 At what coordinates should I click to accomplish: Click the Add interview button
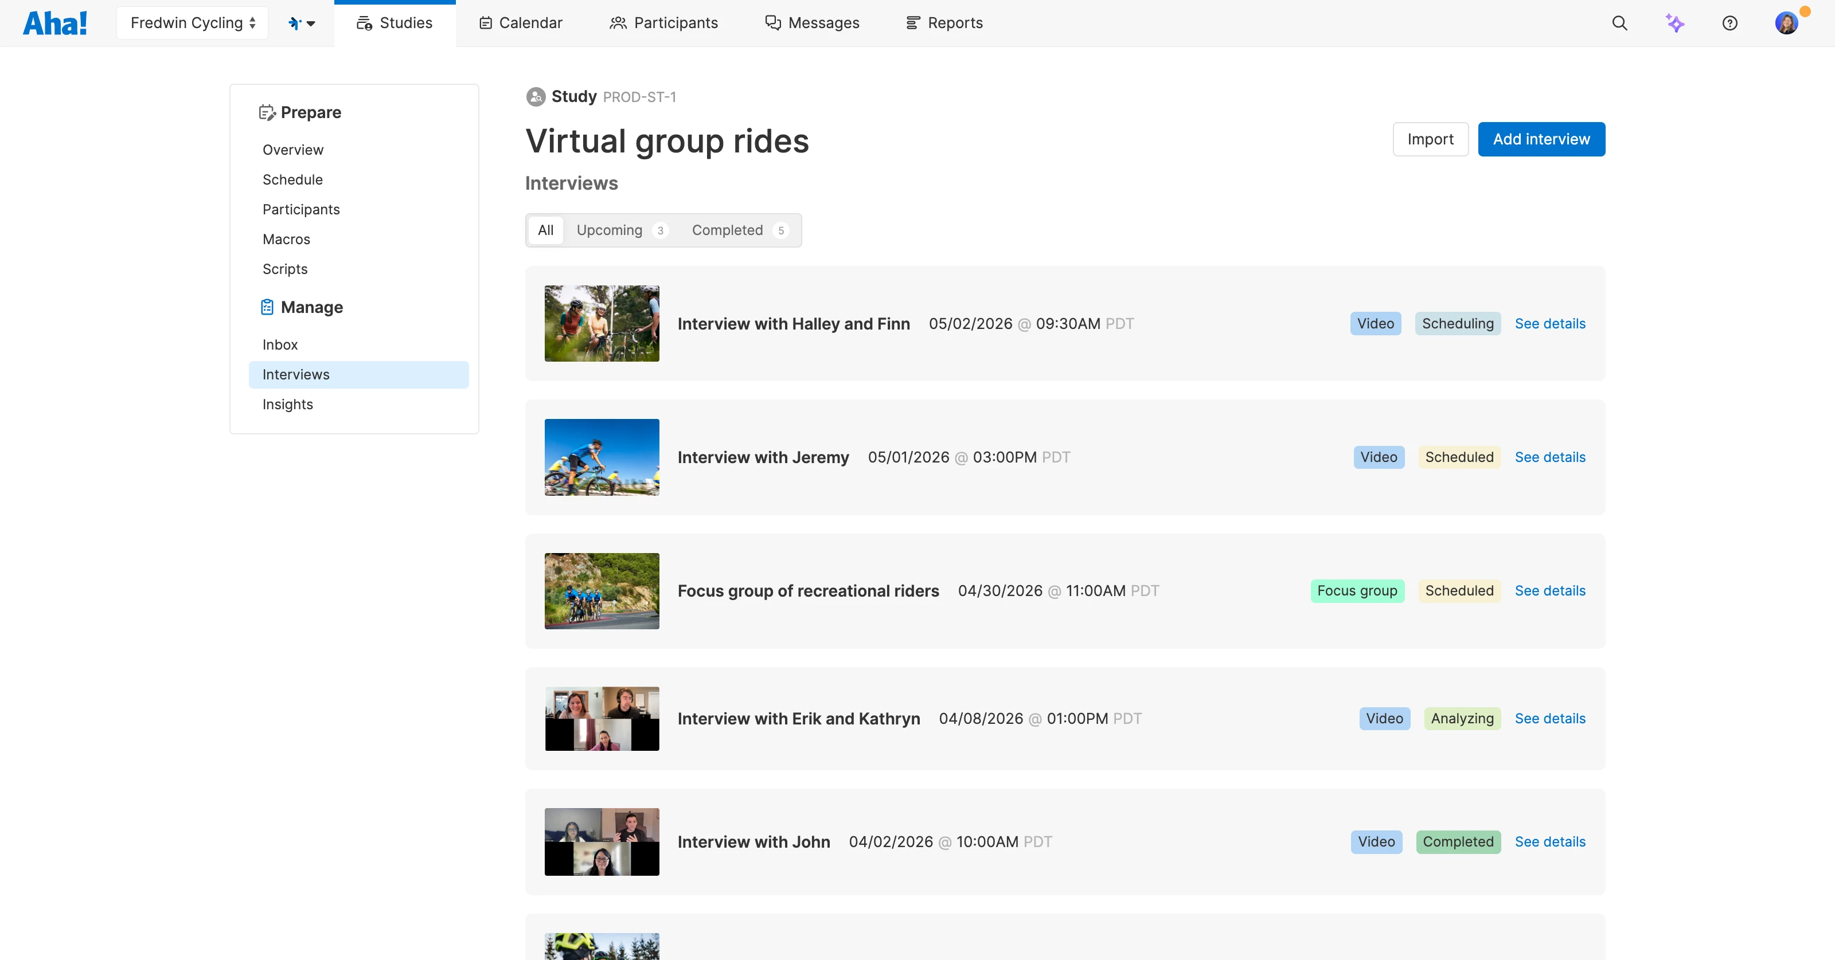point(1541,139)
